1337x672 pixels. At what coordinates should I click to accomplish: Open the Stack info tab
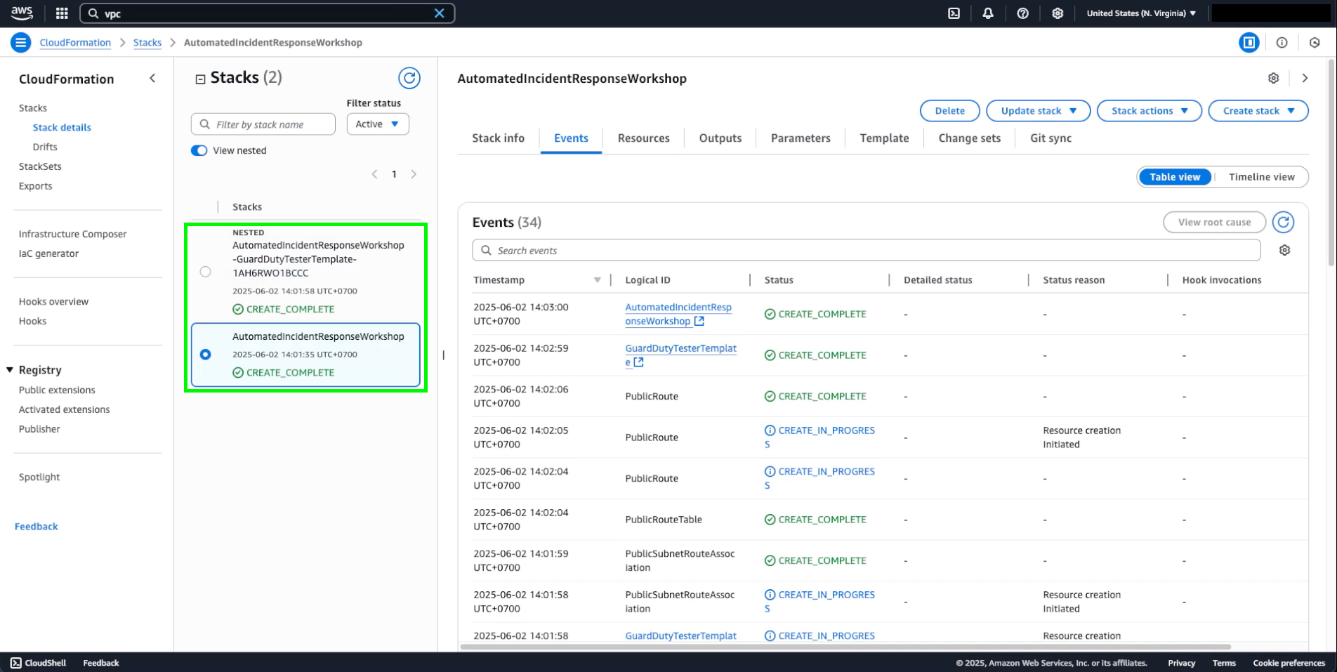(498, 138)
